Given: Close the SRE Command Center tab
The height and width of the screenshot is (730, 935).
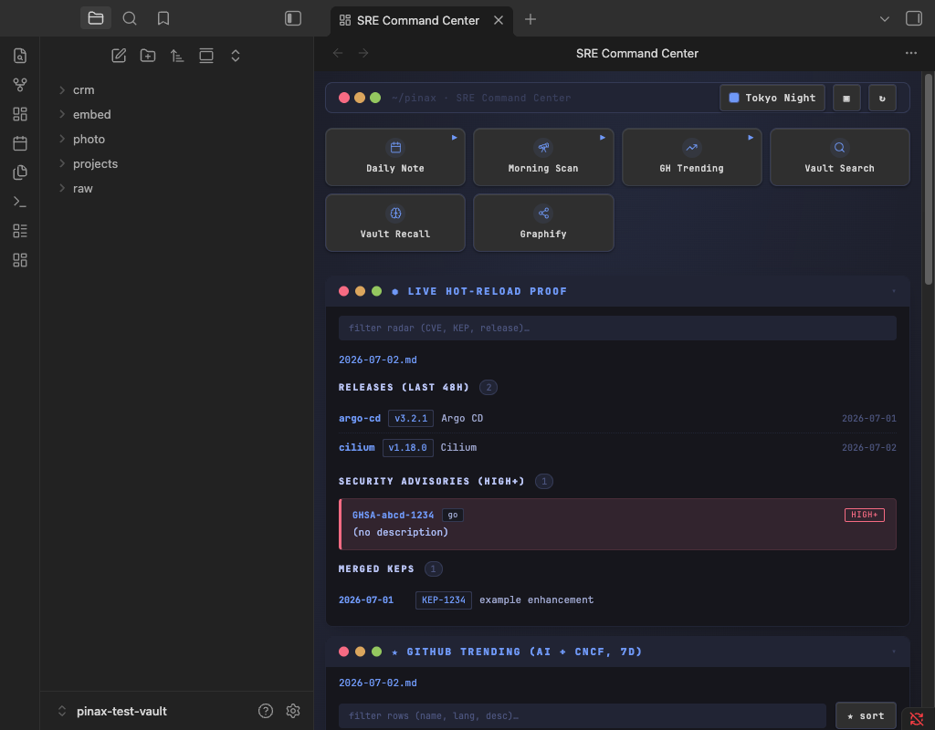Looking at the screenshot, I should click(499, 20).
